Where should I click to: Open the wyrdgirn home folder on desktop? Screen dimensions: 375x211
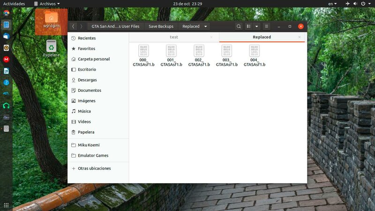[x=51, y=20]
